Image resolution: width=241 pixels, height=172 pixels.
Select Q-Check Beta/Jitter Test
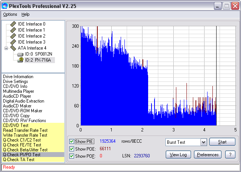click(33, 150)
